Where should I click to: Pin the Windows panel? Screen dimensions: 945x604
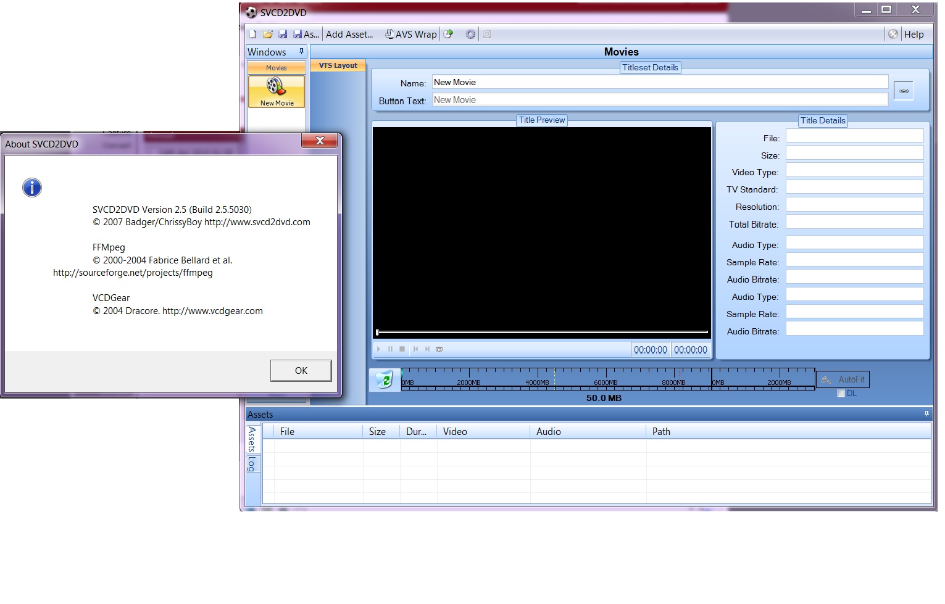301,51
